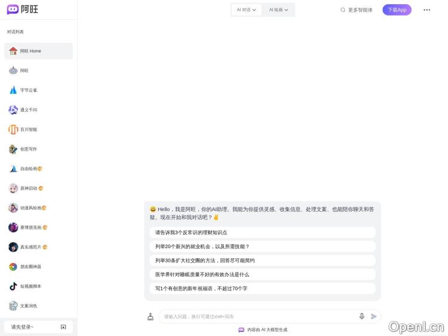The width and height of the screenshot is (448, 336).
Task: Open the 真实感照片 agent
Action: click(38, 247)
